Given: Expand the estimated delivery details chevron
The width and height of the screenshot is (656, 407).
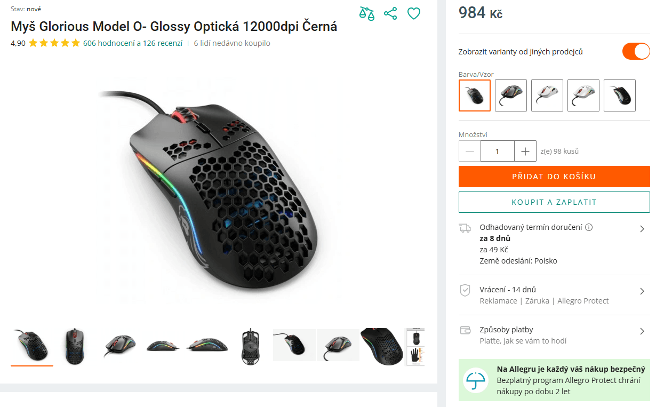Looking at the screenshot, I should tap(642, 229).
